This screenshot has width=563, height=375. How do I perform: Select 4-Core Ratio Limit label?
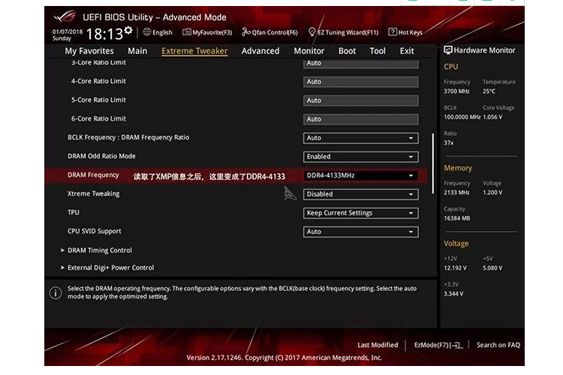pyautogui.click(x=98, y=81)
